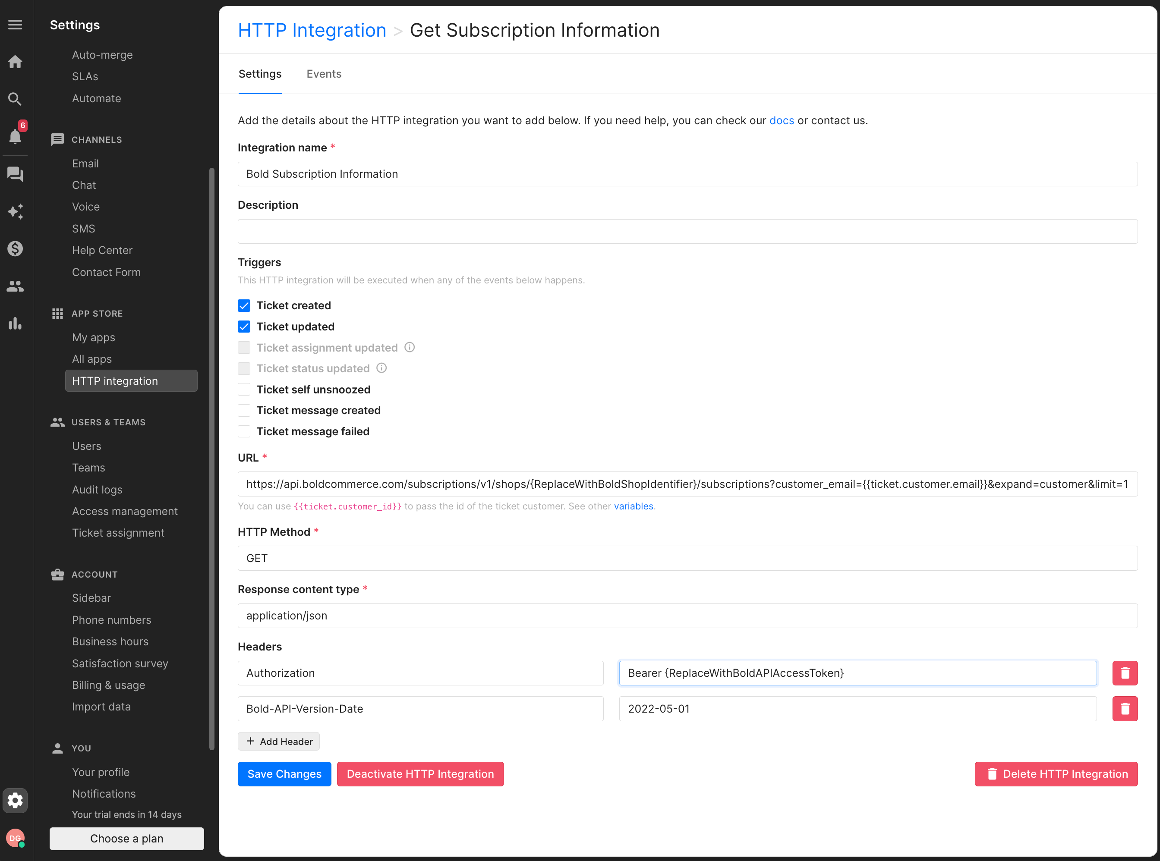
Task: Open the Customers people icon
Action: [15, 286]
